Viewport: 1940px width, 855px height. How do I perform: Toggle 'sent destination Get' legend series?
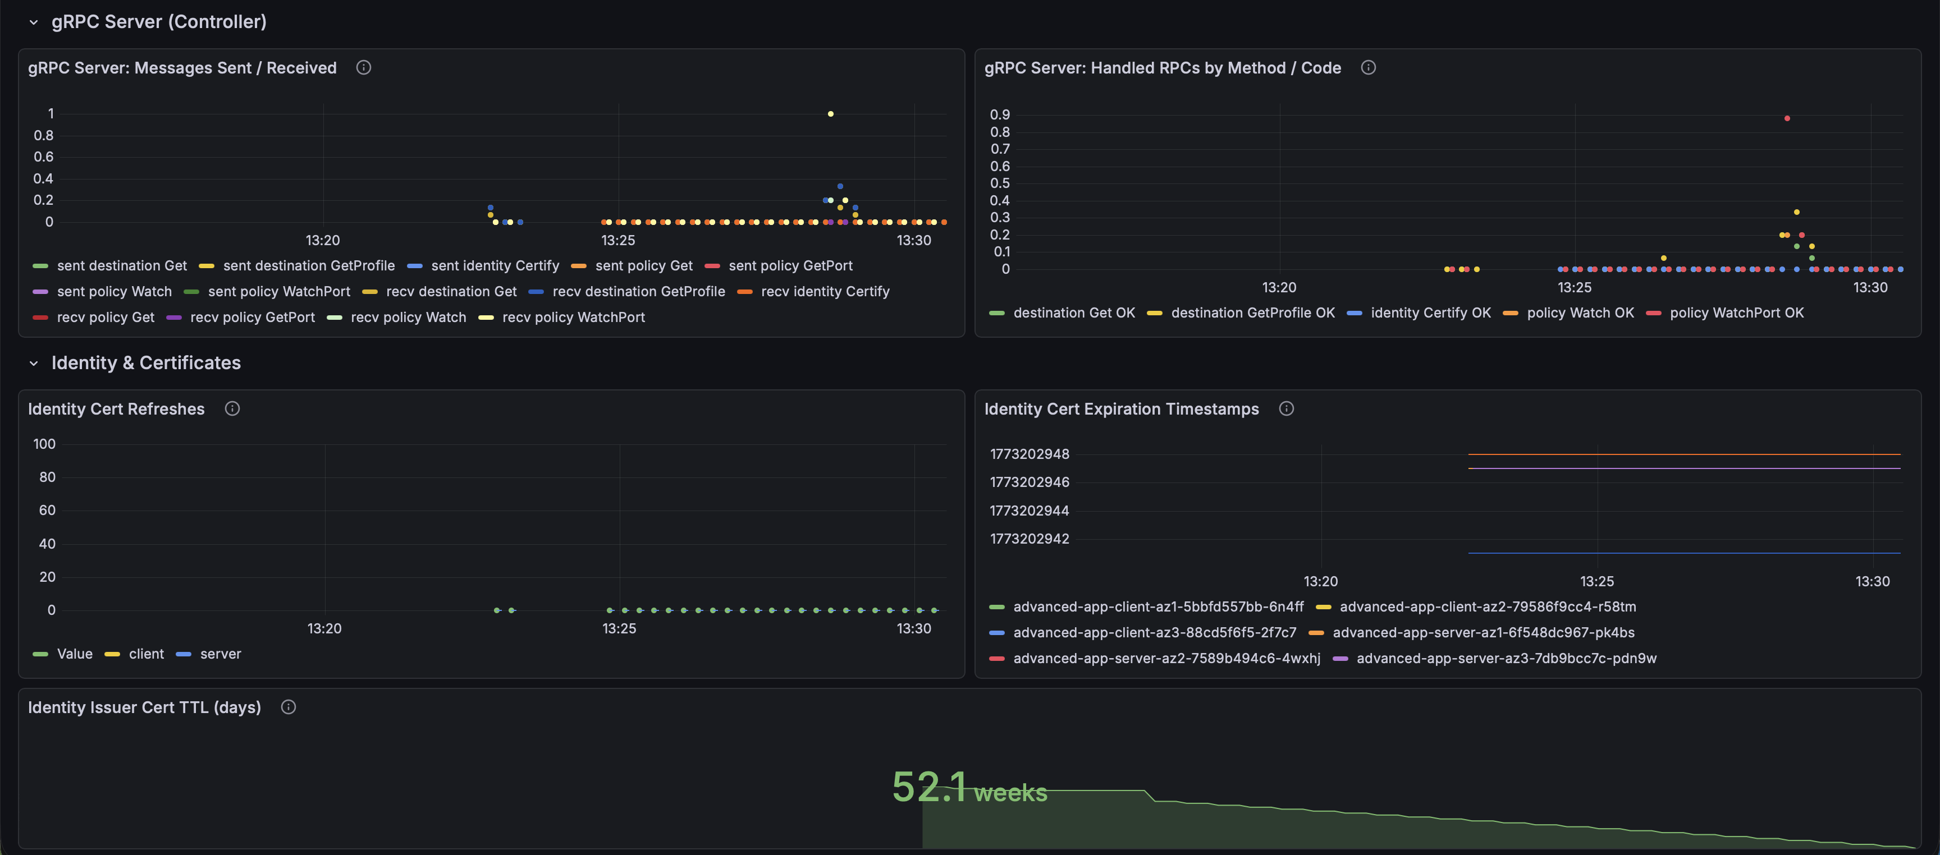coord(122,266)
